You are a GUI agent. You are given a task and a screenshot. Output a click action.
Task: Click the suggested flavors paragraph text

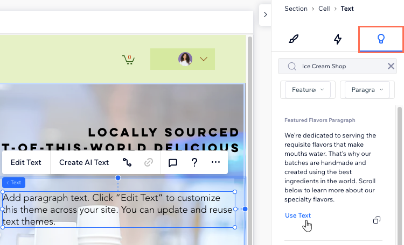pos(330,167)
